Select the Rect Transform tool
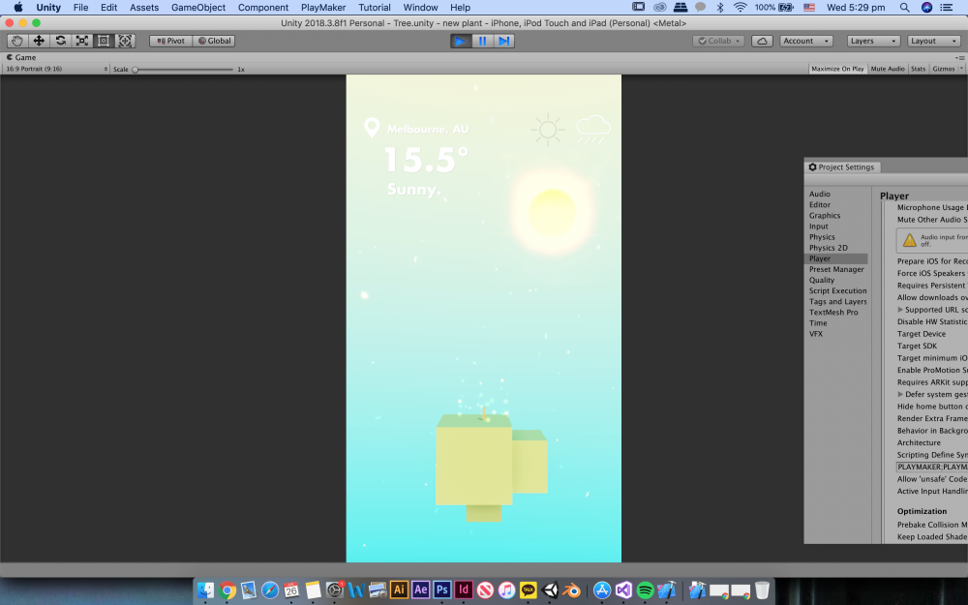 (104, 41)
